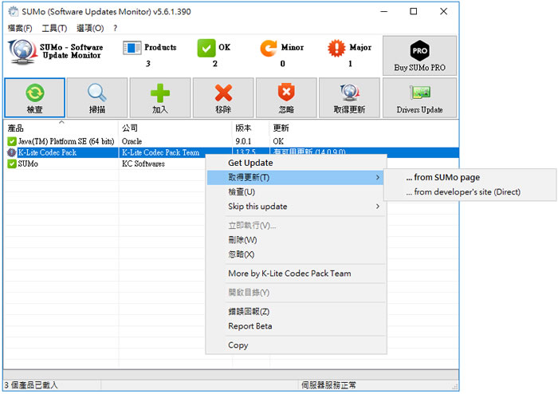558x394 pixels.
Task: Click the red X 移除 icon
Action: (223, 92)
